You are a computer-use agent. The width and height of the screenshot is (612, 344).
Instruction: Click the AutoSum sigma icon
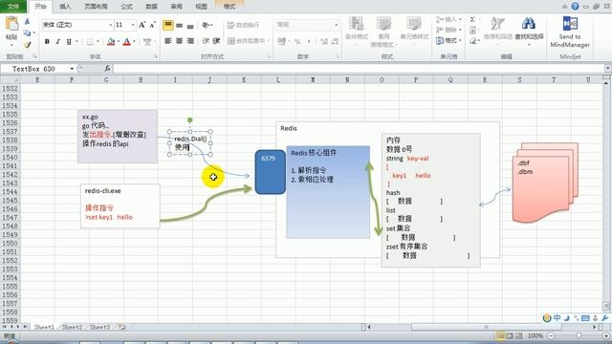(472, 19)
